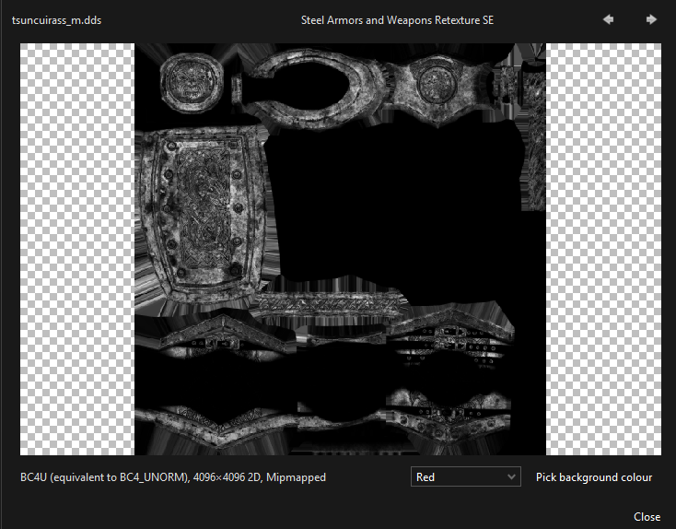Click the BC4U format info text
Viewport: 676px width, 529px height.
click(173, 477)
